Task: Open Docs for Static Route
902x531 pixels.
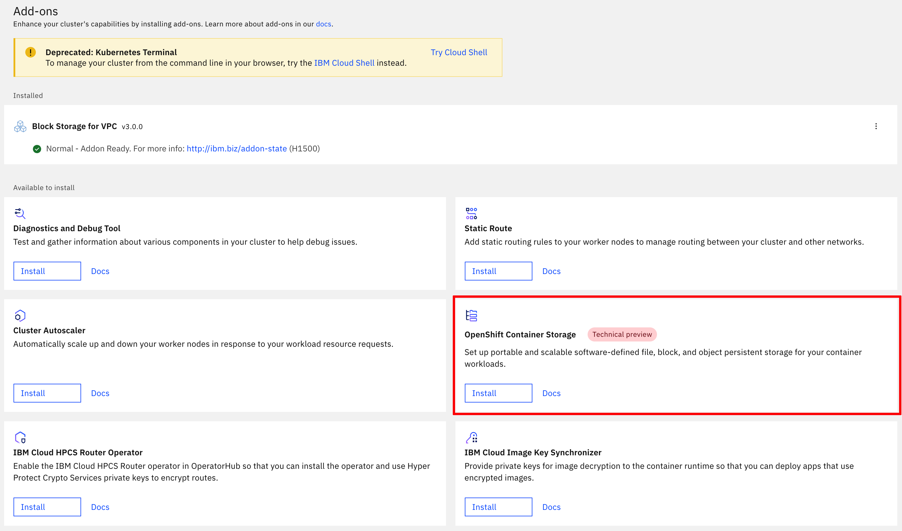Action: pos(551,271)
